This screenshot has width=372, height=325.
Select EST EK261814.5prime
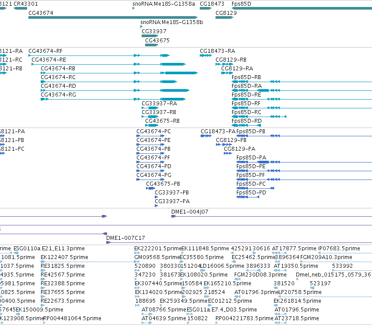[298, 301]
